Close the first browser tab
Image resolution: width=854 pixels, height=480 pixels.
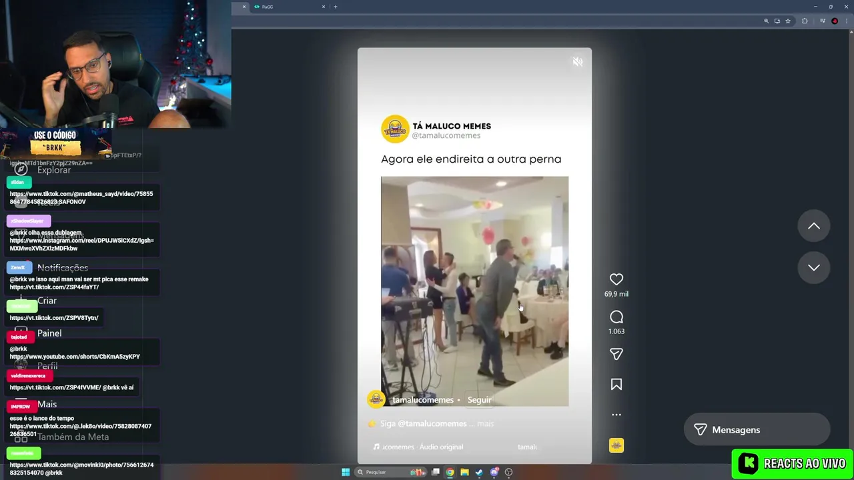(244, 7)
